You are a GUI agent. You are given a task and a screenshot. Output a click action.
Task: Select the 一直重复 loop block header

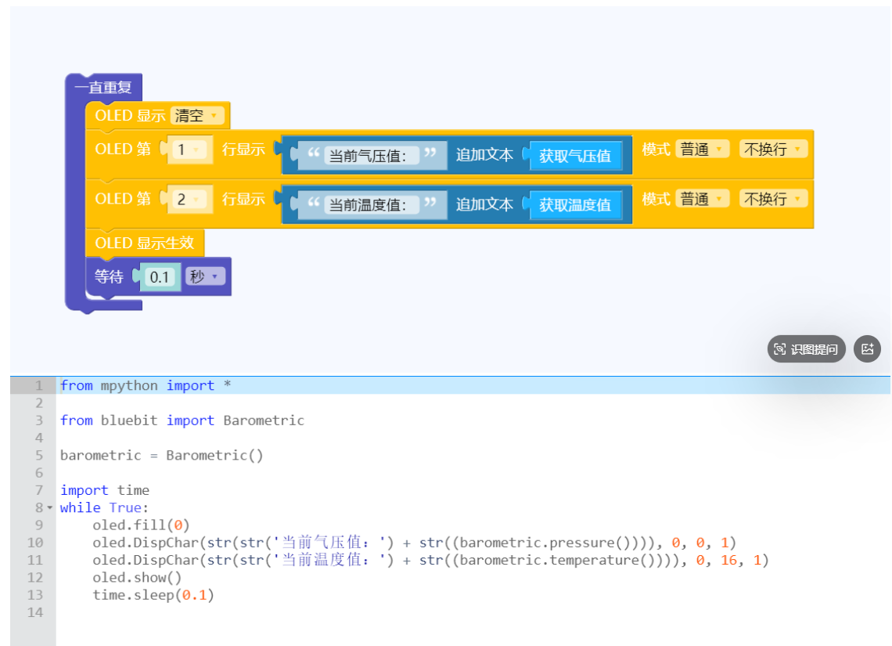(x=103, y=87)
